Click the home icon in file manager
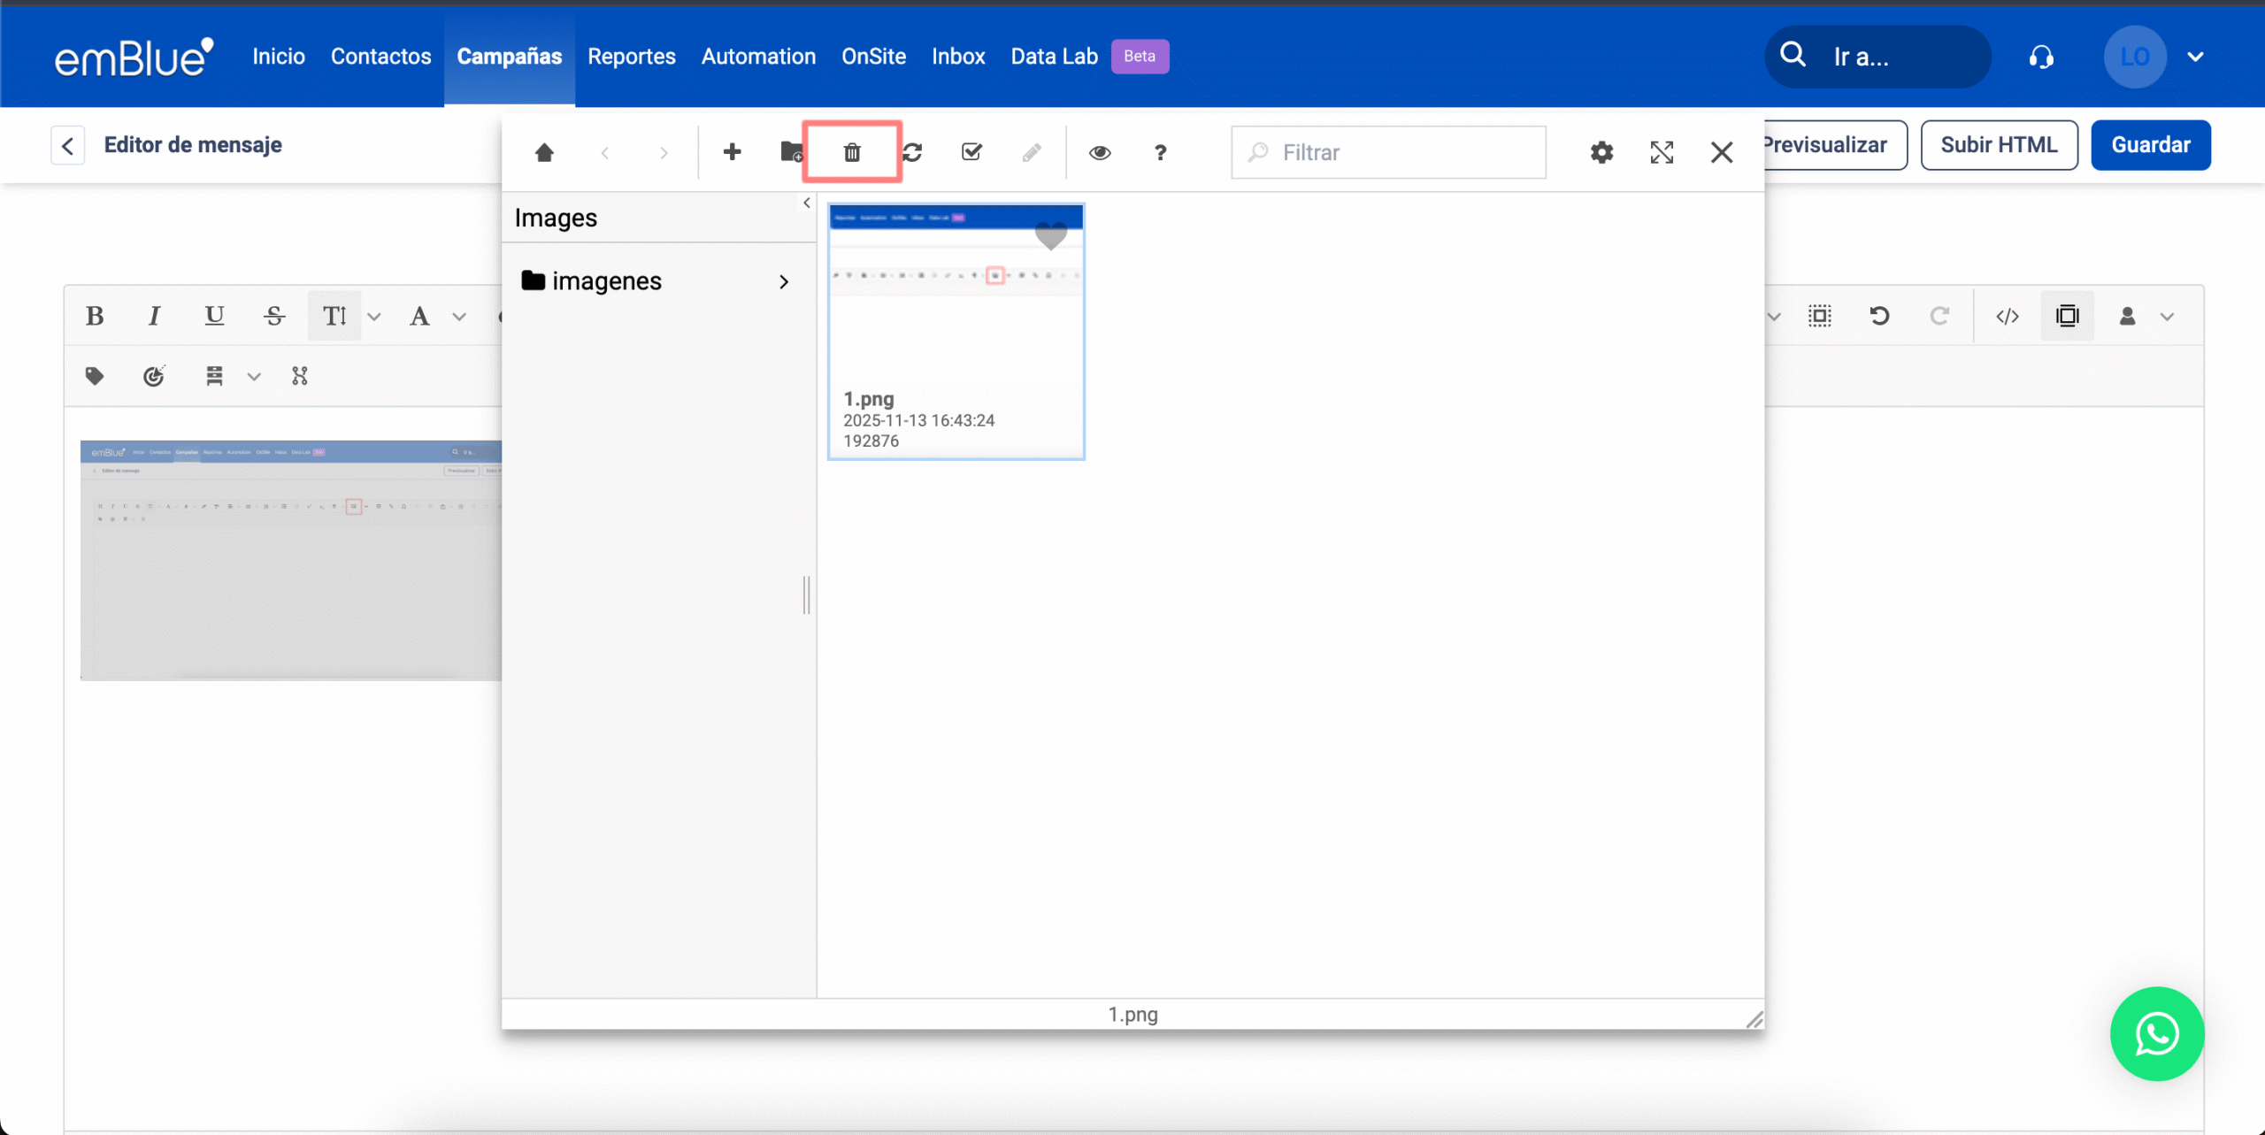The image size is (2265, 1135). [x=544, y=152]
